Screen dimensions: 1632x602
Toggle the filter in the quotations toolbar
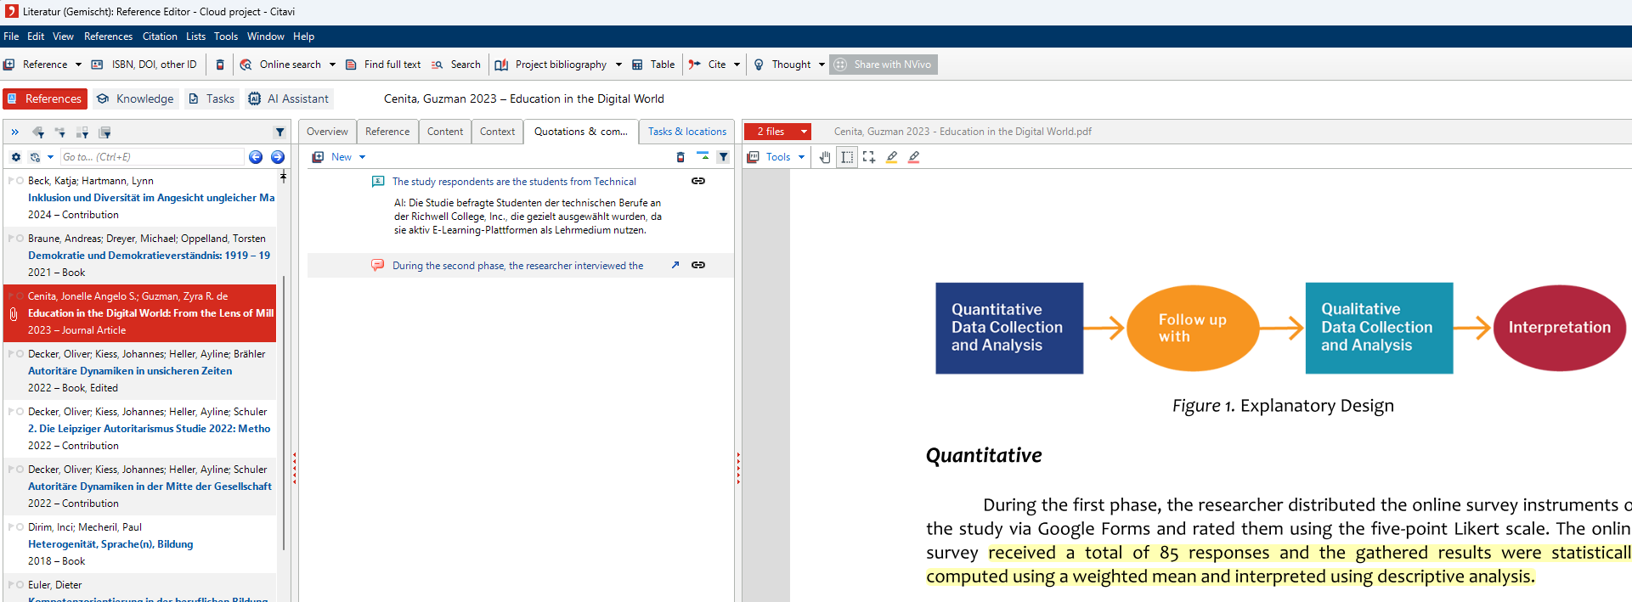(723, 157)
